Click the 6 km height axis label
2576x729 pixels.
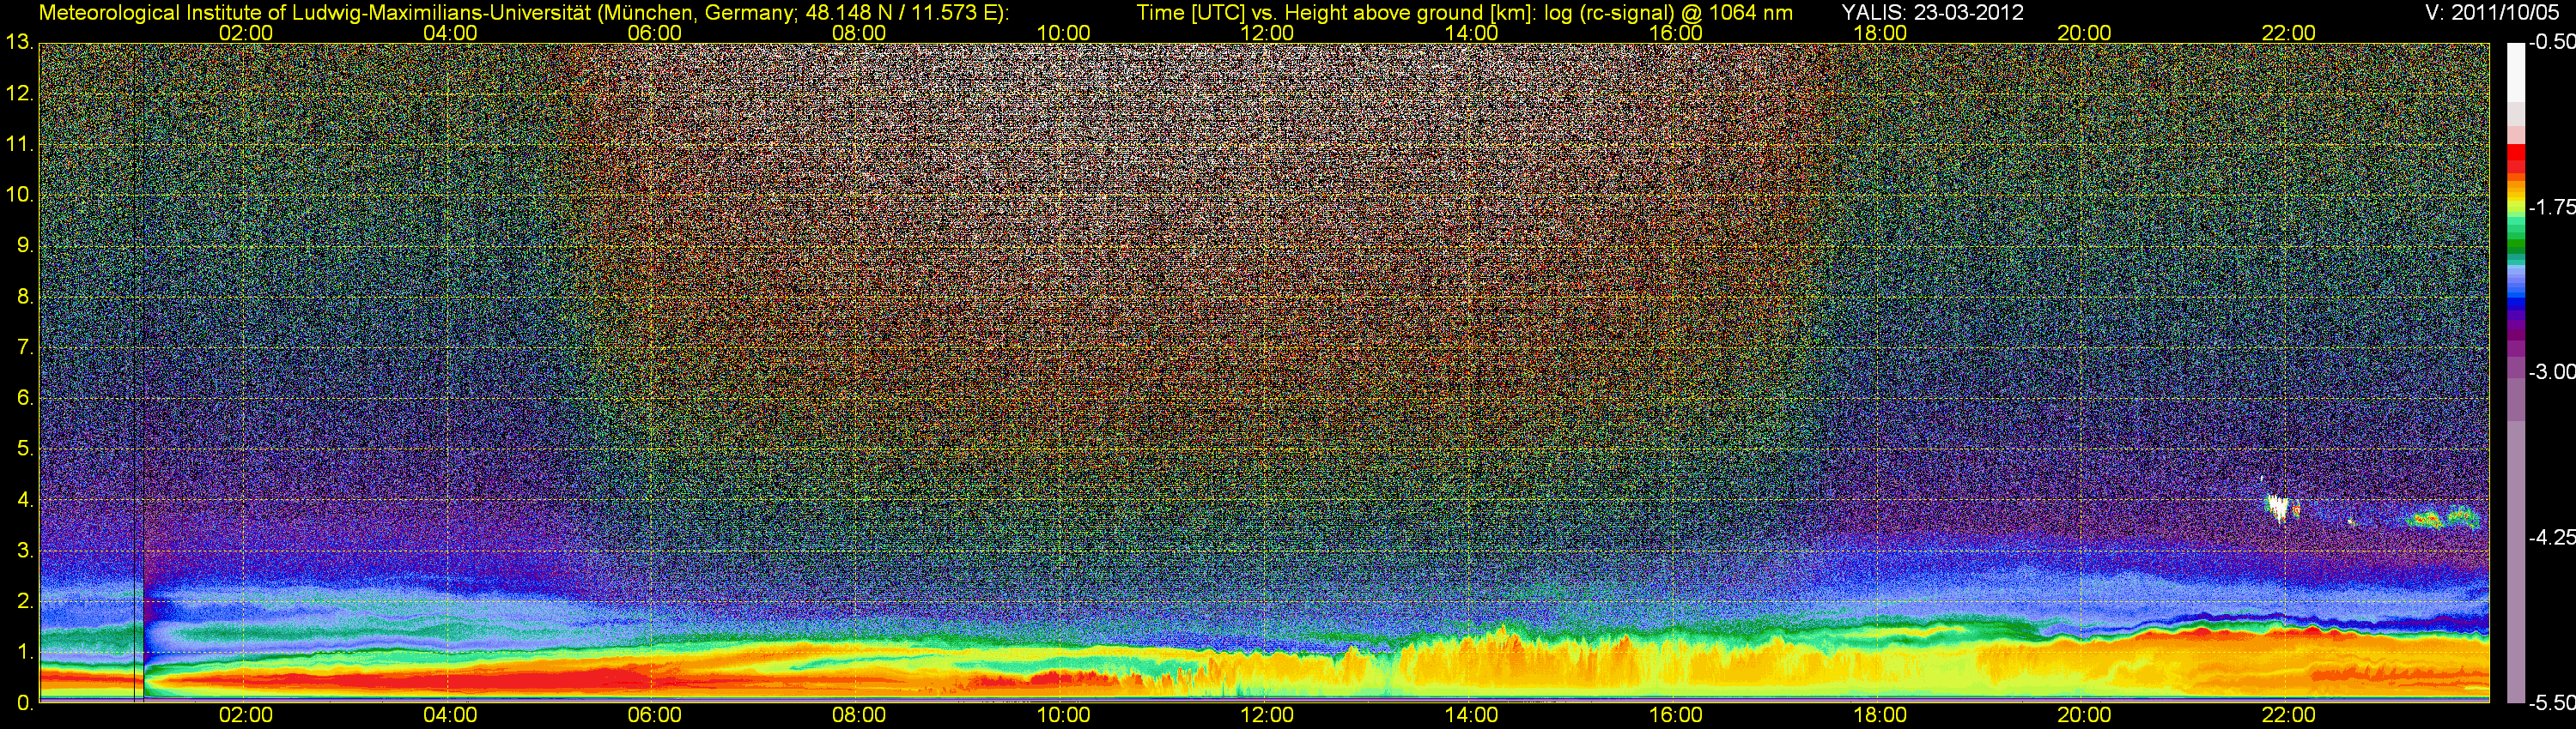point(25,397)
